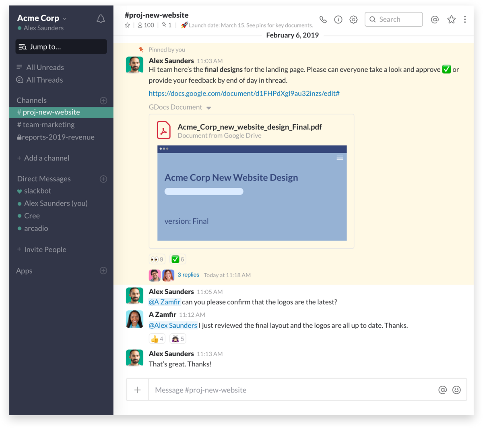
Task: Click the channel topic about launch date
Action: click(247, 25)
